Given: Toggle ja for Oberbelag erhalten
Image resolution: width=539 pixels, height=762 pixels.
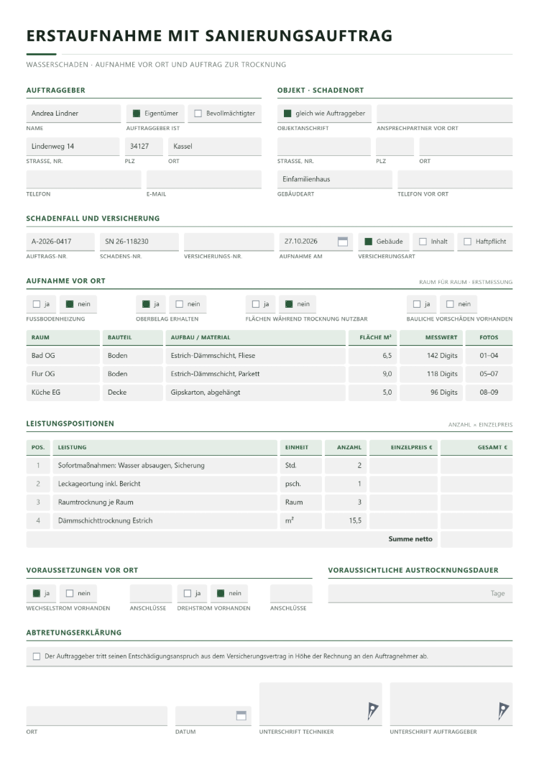Looking at the screenshot, I should pyautogui.click(x=146, y=304).
